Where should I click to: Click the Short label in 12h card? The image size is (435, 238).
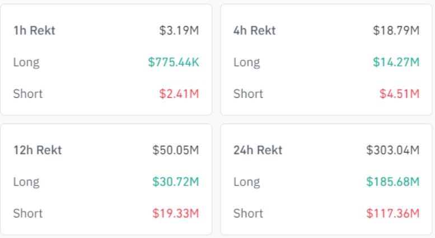28,213
